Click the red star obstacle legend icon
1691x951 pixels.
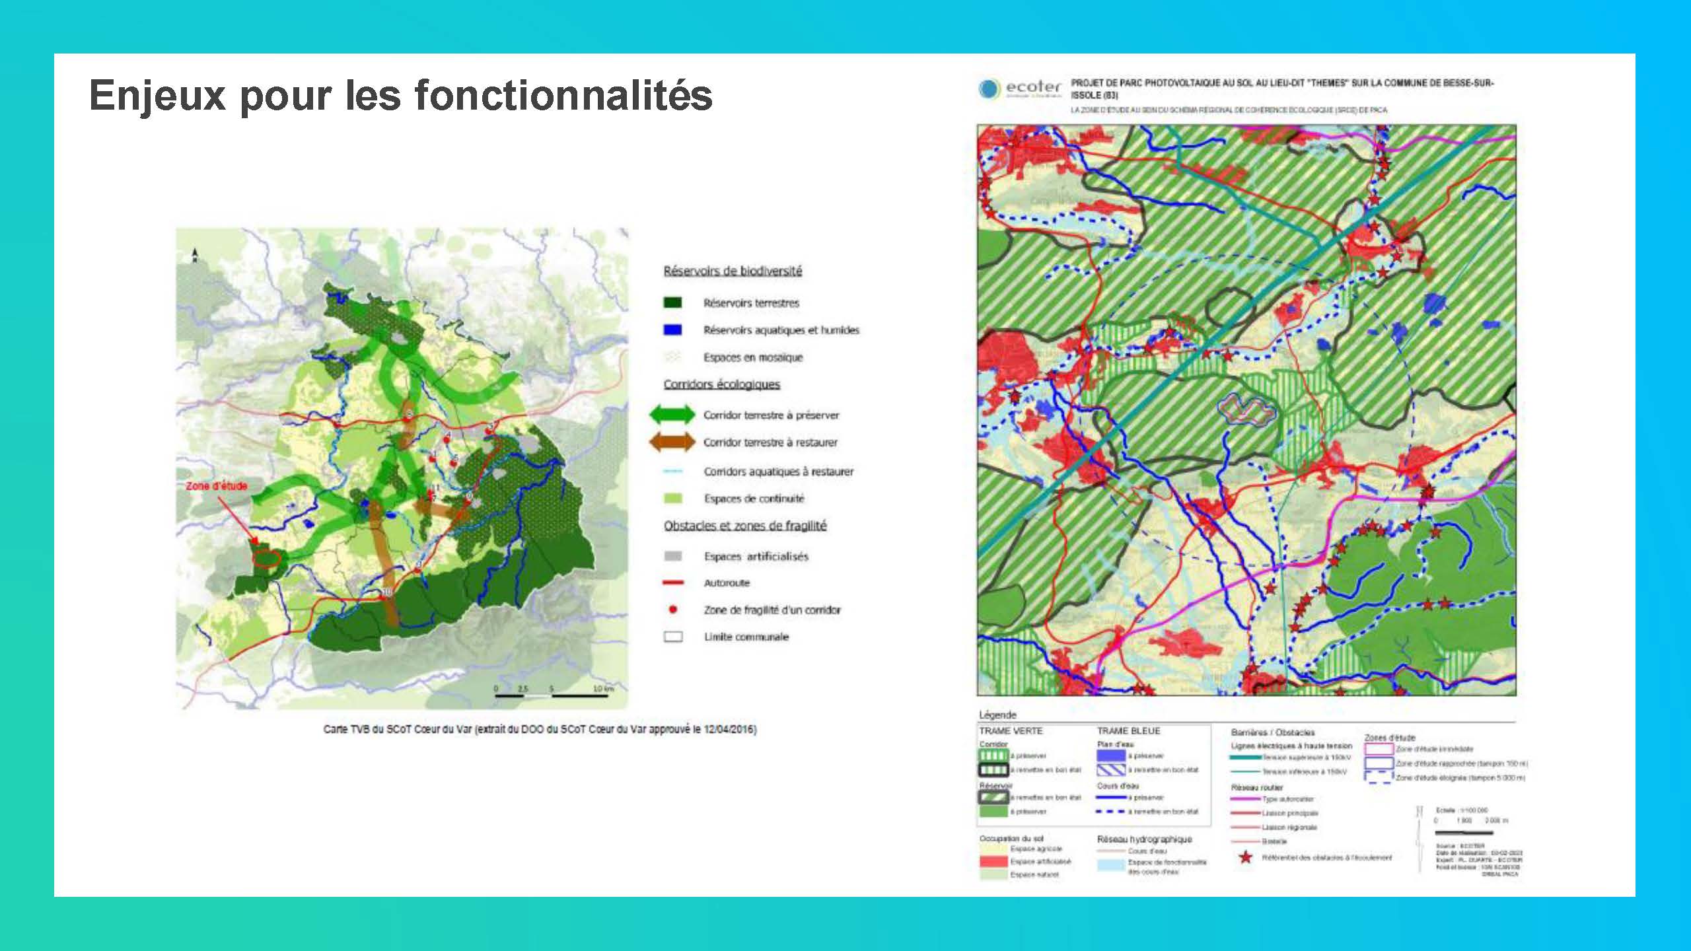click(x=1246, y=857)
